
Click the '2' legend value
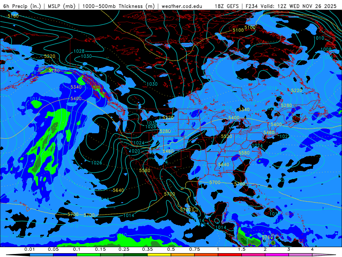coord(265,249)
